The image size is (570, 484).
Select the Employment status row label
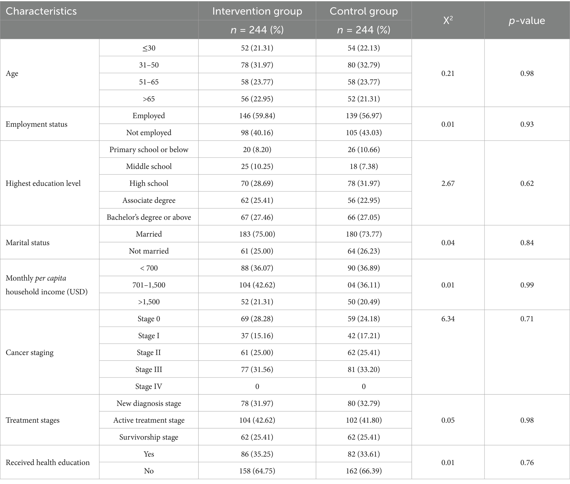(36, 124)
